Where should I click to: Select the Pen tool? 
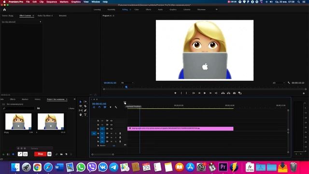pyautogui.click(x=85, y=111)
